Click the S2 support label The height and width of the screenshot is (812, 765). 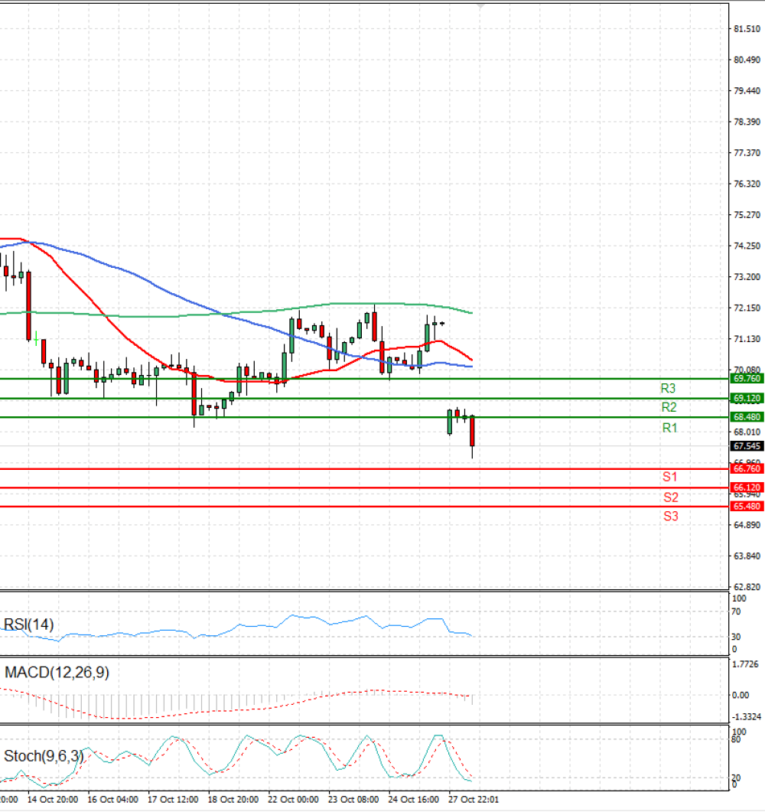[671, 497]
